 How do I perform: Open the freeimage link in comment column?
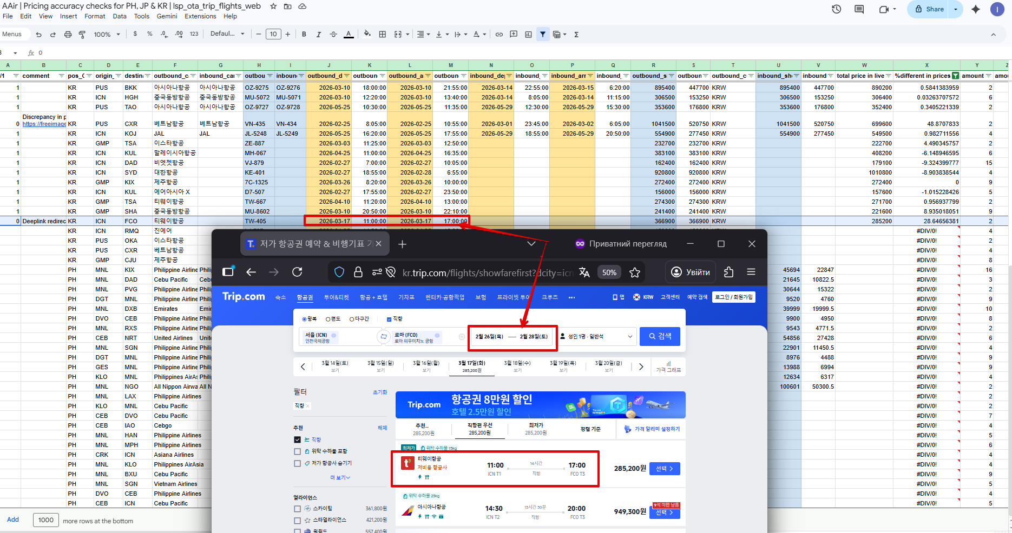click(44, 124)
